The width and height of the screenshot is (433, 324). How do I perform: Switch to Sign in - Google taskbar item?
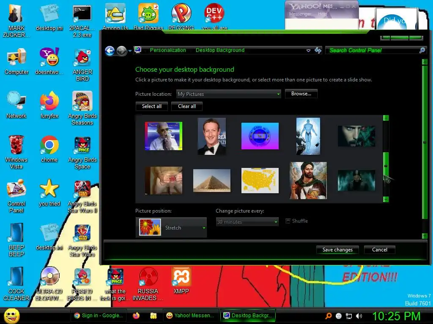pyautogui.click(x=99, y=316)
